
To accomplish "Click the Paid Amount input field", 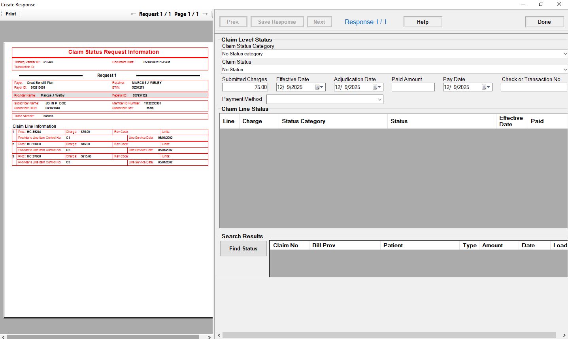I will (413, 87).
